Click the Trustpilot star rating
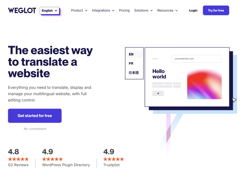This screenshot has height=186, width=243. pos(113,159)
